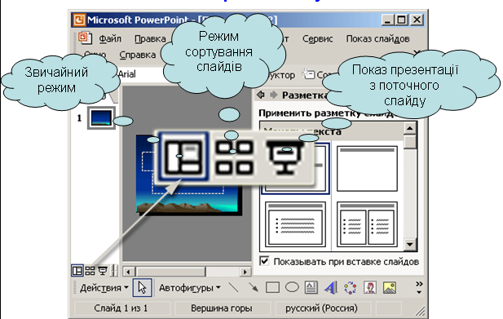Click the layout list scrollbar thumb
Screen dimensions: 503x319
click(x=409, y=142)
